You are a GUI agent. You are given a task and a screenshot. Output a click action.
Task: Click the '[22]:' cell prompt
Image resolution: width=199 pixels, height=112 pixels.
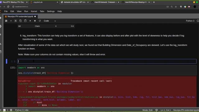13,68
